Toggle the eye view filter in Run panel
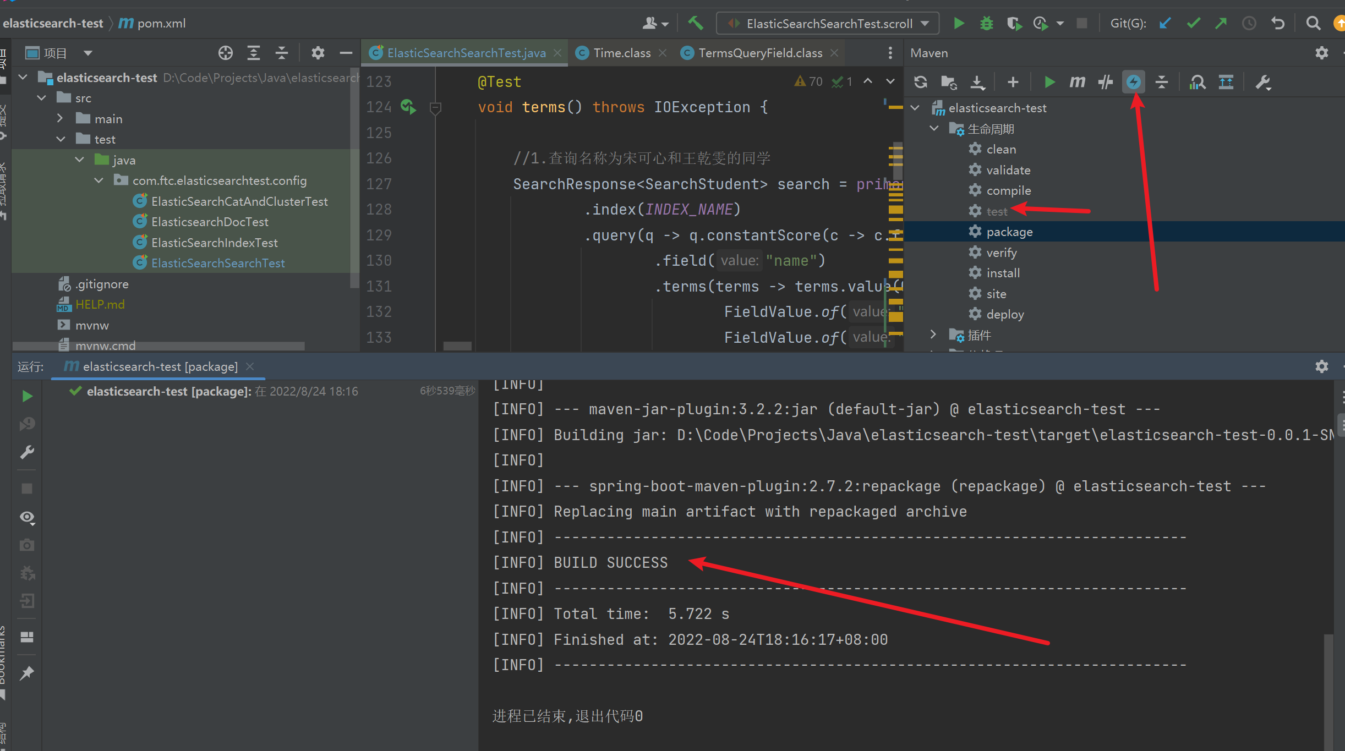The height and width of the screenshot is (751, 1345). pos(27,517)
